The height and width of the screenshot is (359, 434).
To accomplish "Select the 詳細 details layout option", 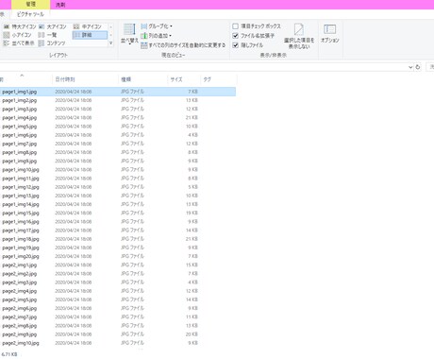I will [x=90, y=35].
